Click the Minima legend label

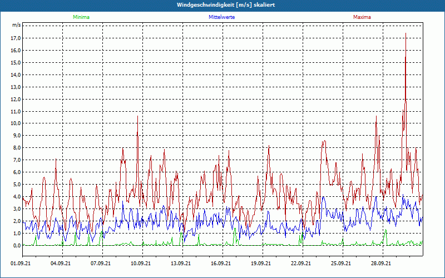point(81,17)
